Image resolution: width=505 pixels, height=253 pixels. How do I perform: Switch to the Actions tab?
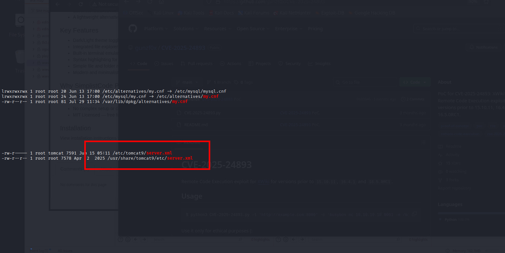pos(231,64)
